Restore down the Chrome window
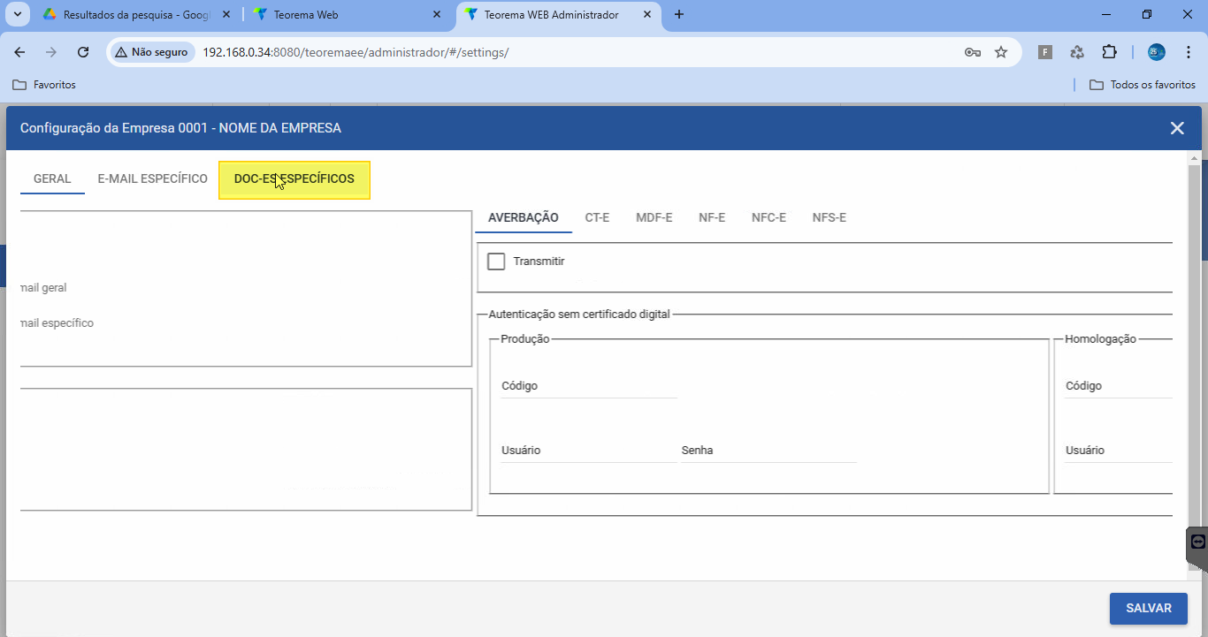 point(1147,14)
